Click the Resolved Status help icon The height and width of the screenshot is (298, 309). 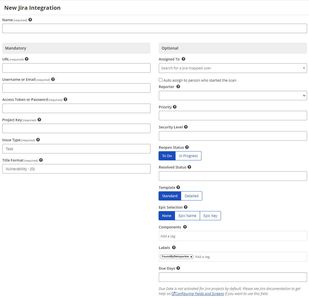point(189,167)
